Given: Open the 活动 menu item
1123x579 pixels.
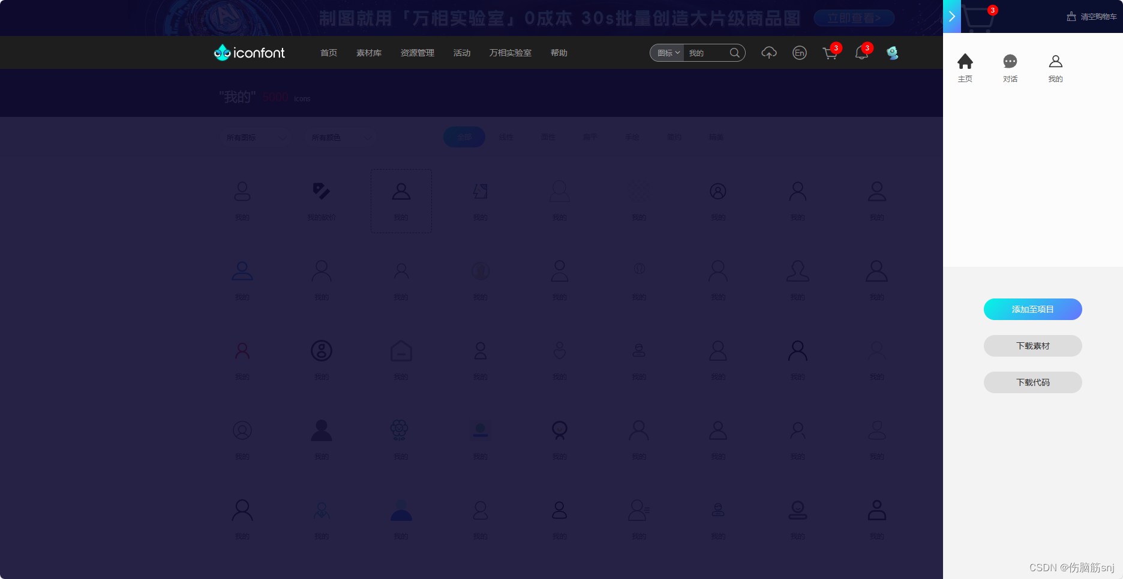Looking at the screenshot, I should coord(462,53).
